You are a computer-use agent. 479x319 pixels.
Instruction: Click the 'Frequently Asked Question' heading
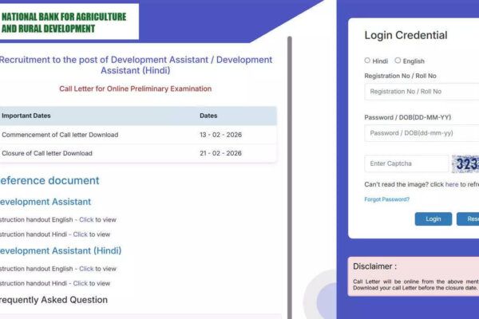point(53,300)
